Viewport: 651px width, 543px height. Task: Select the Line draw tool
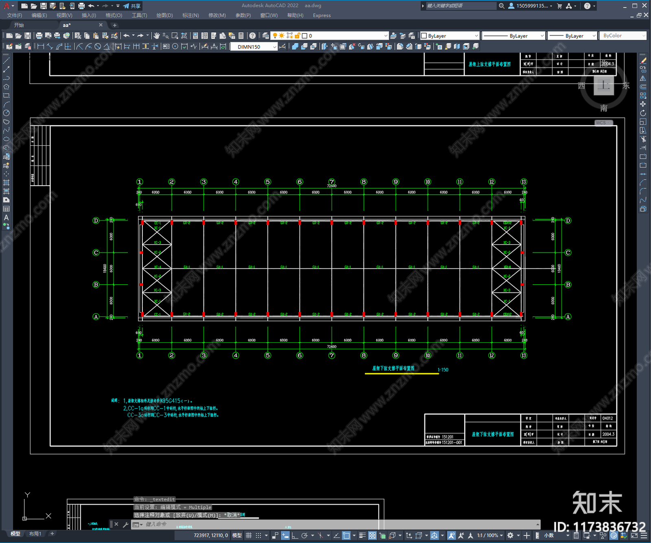6,60
